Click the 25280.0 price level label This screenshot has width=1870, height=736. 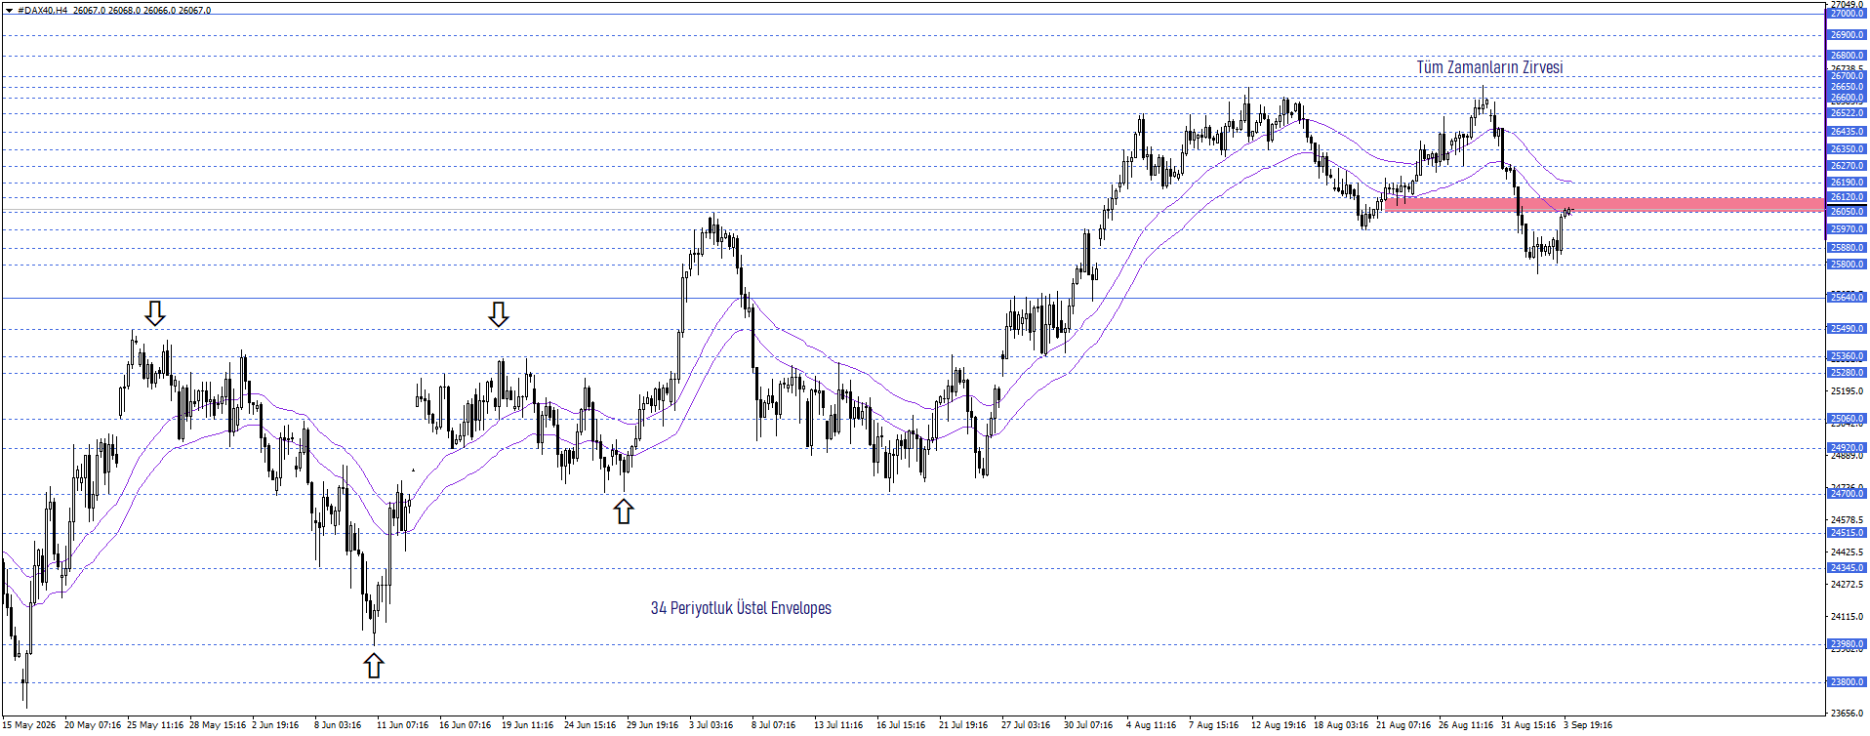click(1847, 373)
